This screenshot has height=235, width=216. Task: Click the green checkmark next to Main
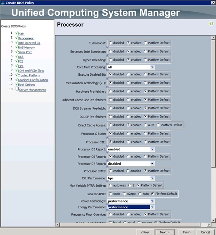point(17,33)
